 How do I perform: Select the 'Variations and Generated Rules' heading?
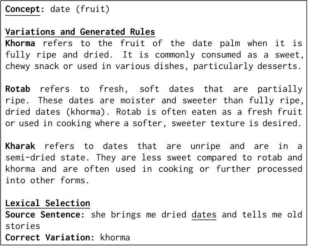click(80, 32)
